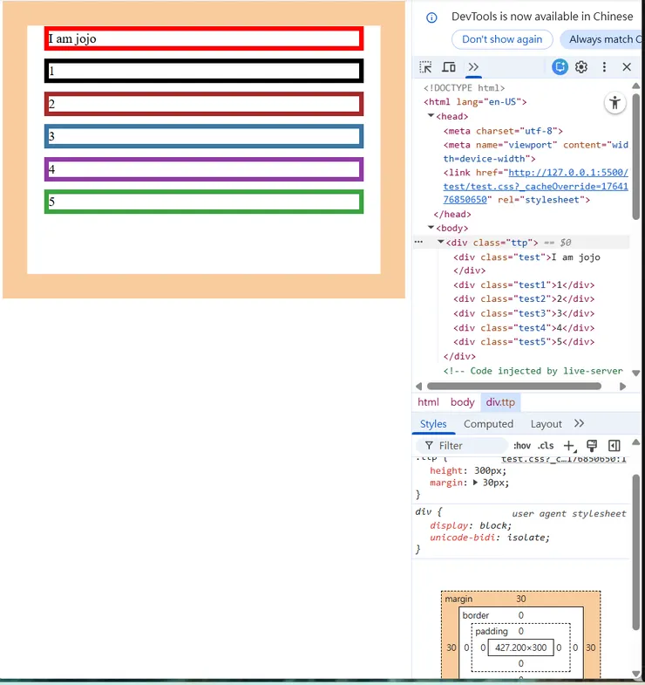Switch to the Layout tab
The width and height of the screenshot is (645, 685).
point(546,424)
